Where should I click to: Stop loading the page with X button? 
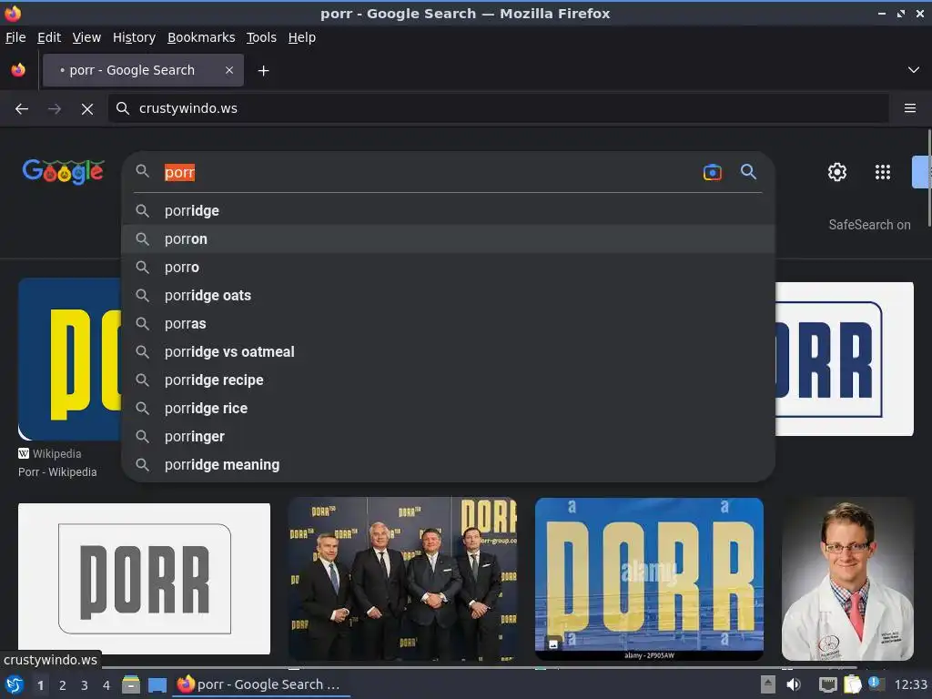(x=87, y=109)
